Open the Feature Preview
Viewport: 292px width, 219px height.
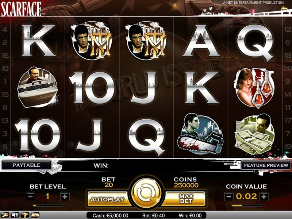(266, 165)
